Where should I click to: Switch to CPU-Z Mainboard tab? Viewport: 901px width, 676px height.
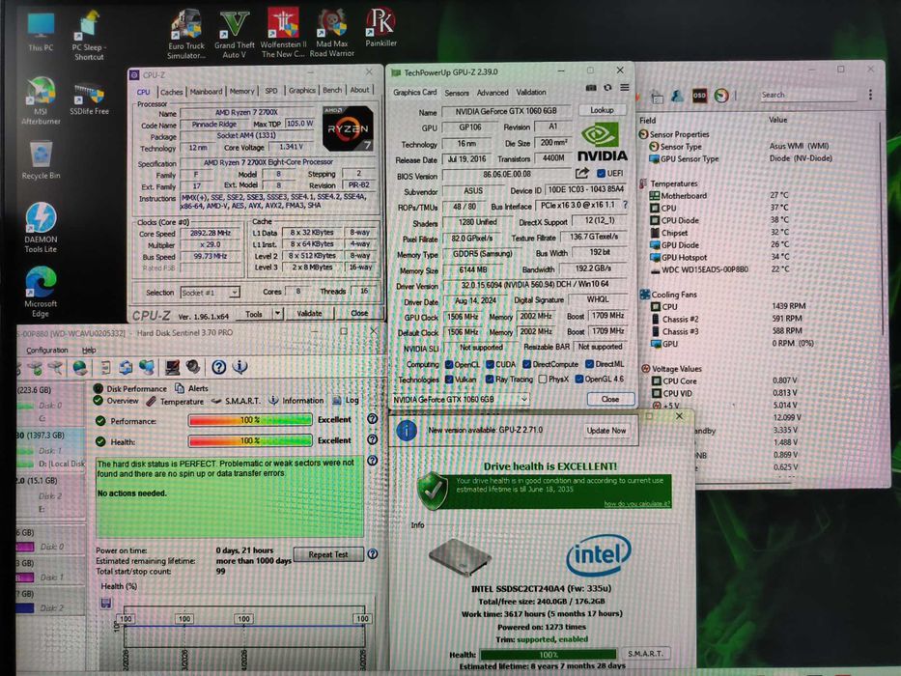206,92
